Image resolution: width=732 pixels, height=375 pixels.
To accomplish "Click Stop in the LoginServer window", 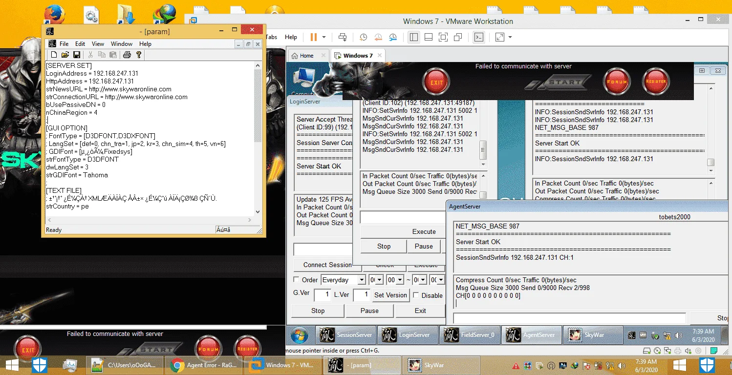I will click(x=318, y=311).
